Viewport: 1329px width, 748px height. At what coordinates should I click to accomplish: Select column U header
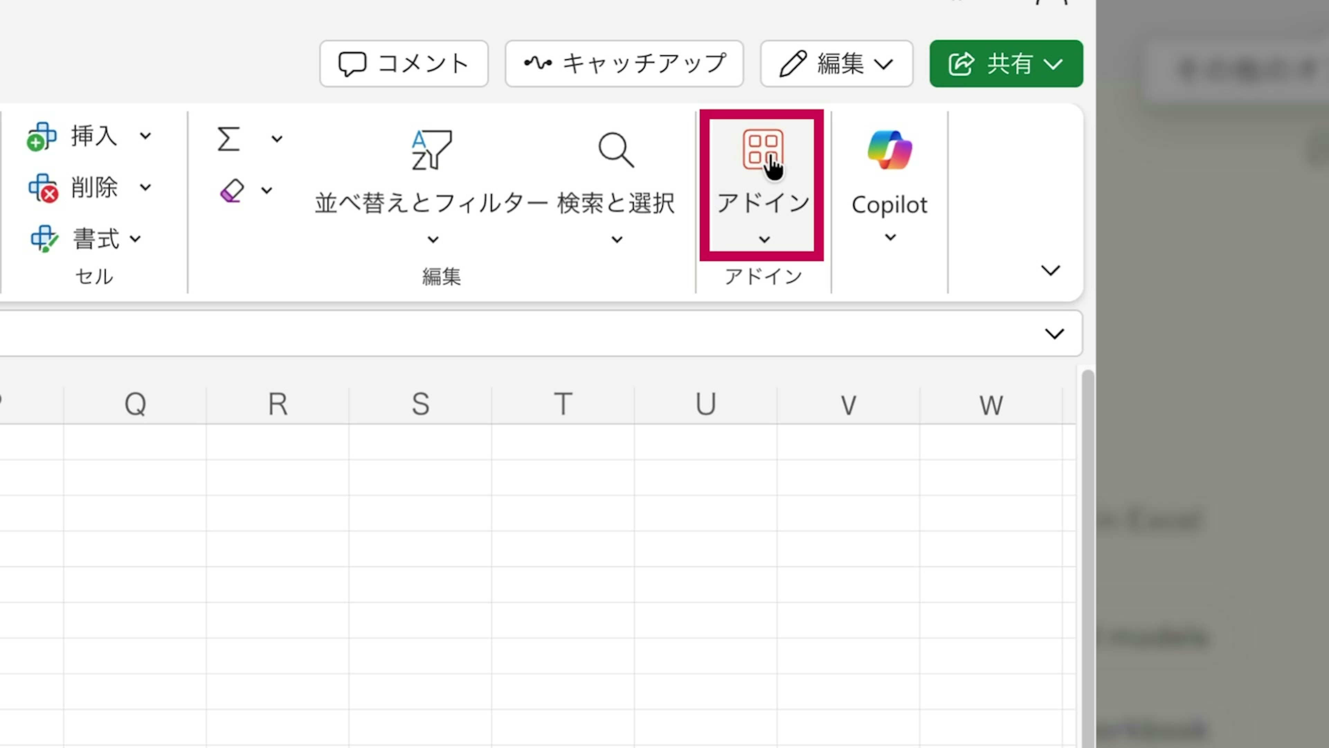(705, 404)
